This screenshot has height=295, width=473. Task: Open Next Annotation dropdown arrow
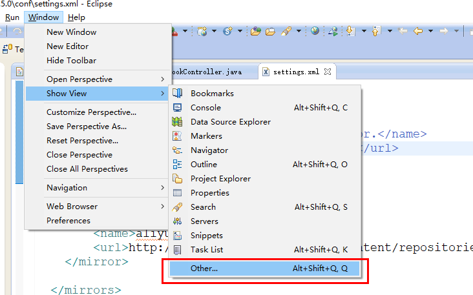(364, 31)
